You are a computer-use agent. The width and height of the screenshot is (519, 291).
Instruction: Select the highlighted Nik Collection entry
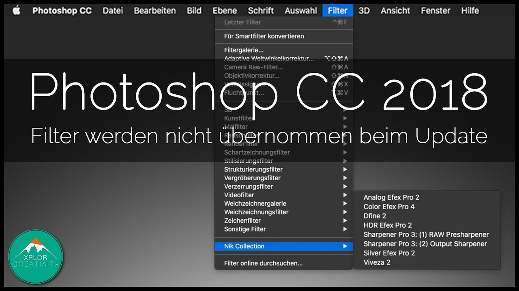pos(284,246)
